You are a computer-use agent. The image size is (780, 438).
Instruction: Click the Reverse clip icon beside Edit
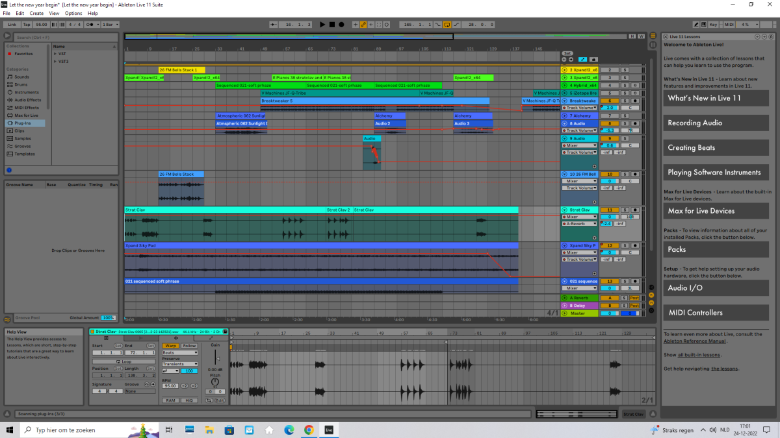(209, 400)
